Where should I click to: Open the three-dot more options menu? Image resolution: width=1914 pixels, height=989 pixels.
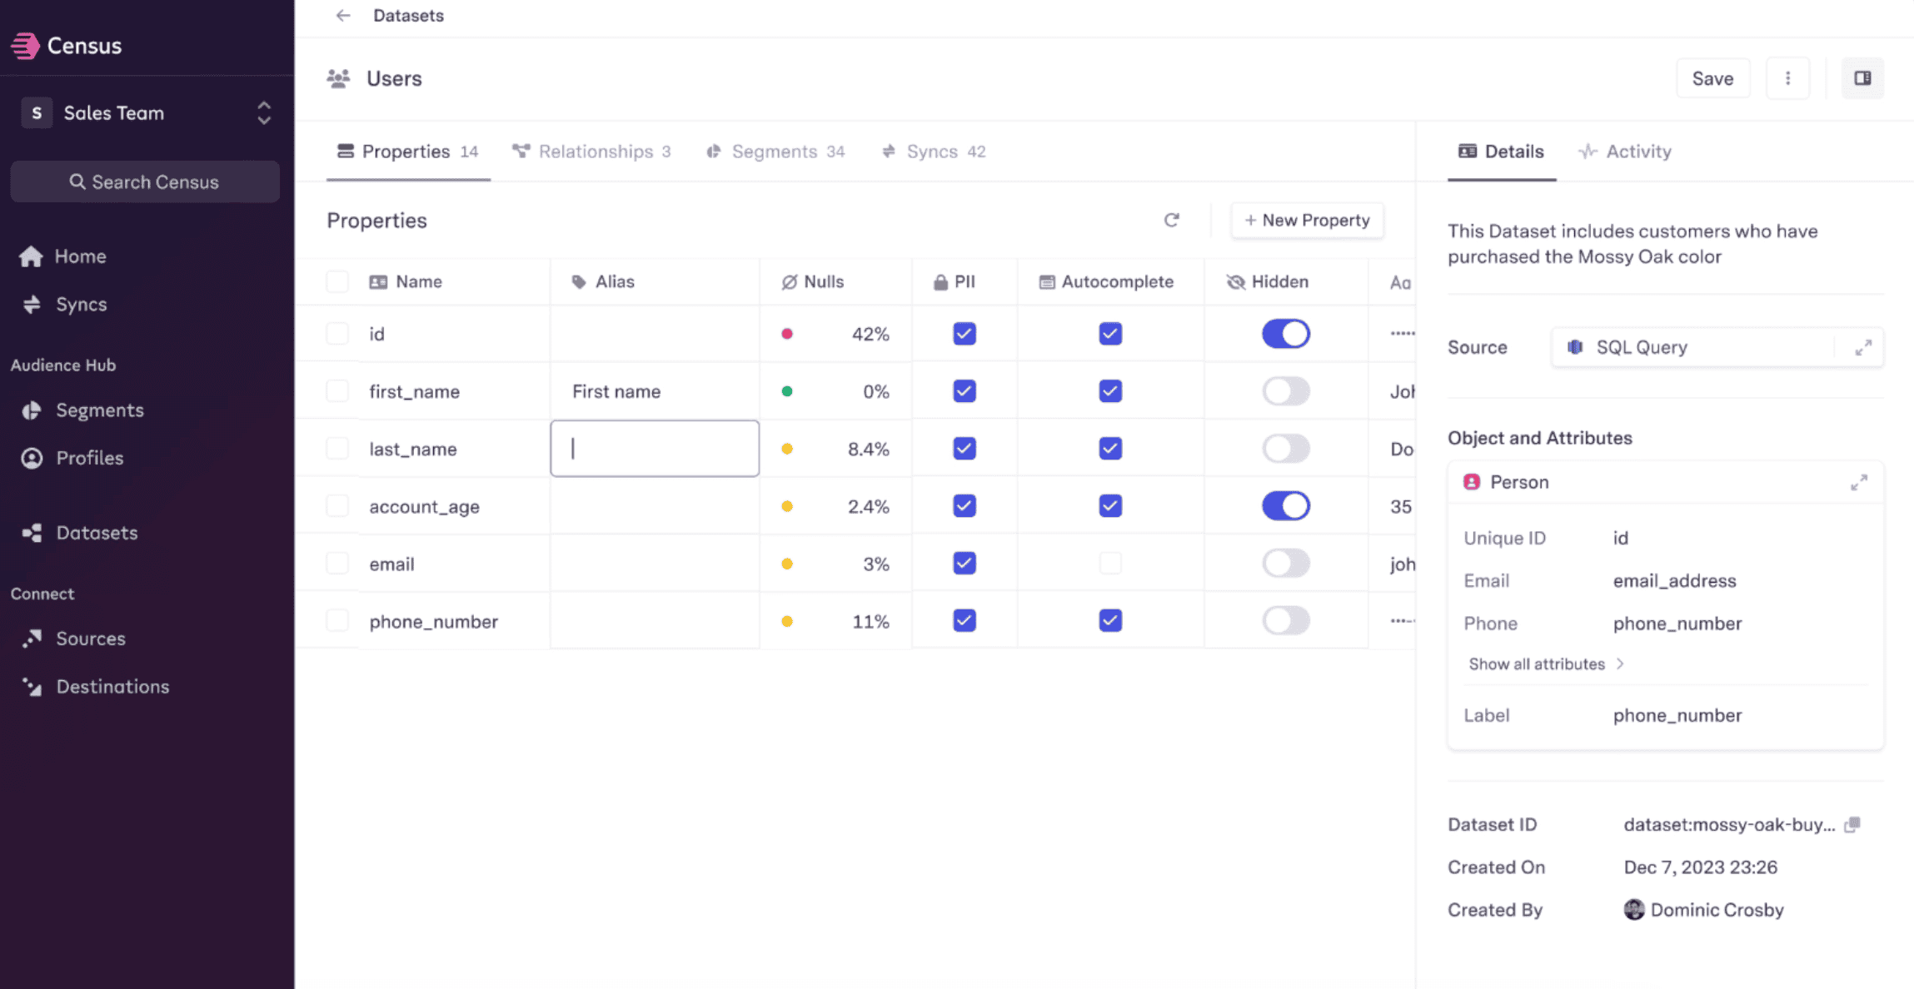(x=1787, y=78)
